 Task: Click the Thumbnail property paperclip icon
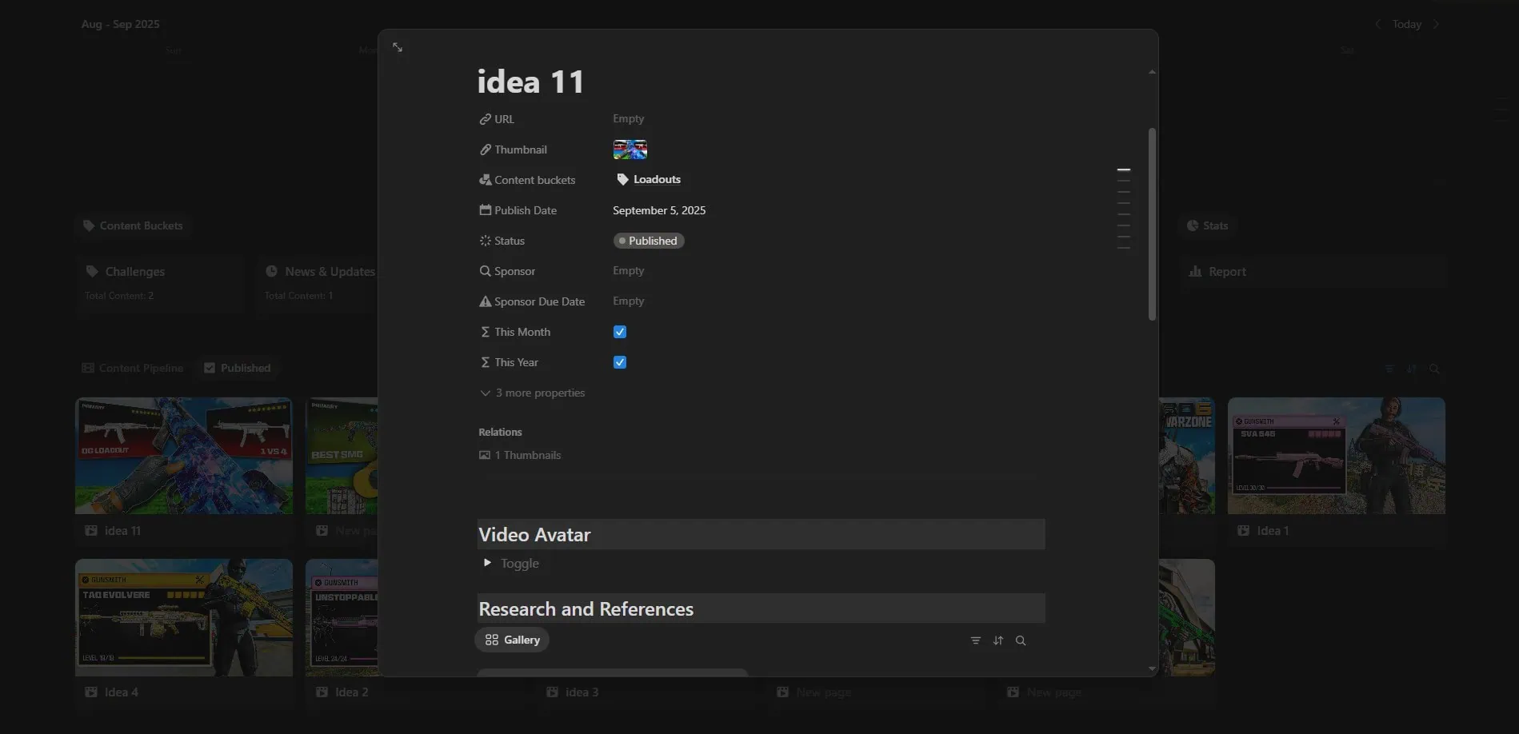[x=485, y=150]
